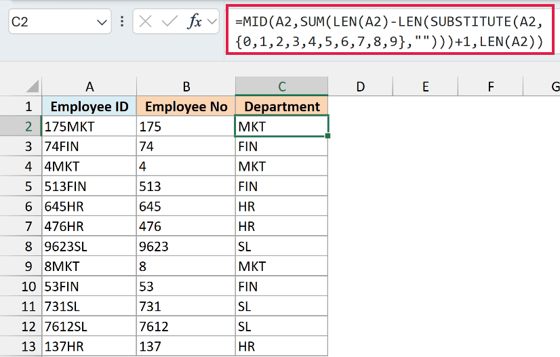Select Department cell HR in row 6
Viewport: 560px width, 357px height.
282,207
